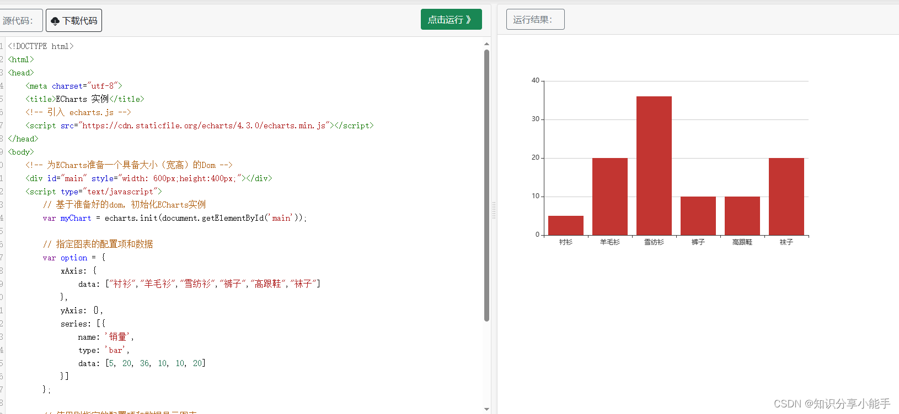899x414 pixels.
Task: Click the <body> tag line
Action: (21, 152)
